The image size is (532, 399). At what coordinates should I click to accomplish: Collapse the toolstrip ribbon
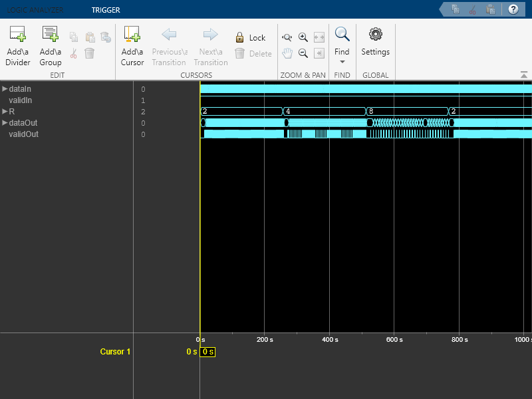click(523, 74)
